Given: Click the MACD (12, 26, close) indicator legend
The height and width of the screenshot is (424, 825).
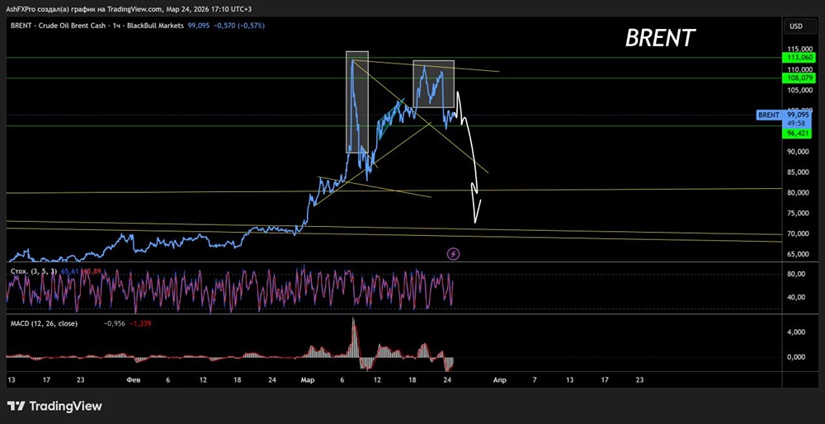Looking at the screenshot, I should (45, 323).
